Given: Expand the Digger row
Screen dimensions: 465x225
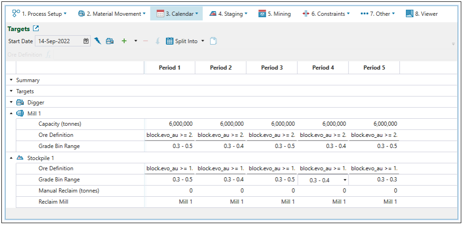Looking at the screenshot, I should click(x=11, y=103).
